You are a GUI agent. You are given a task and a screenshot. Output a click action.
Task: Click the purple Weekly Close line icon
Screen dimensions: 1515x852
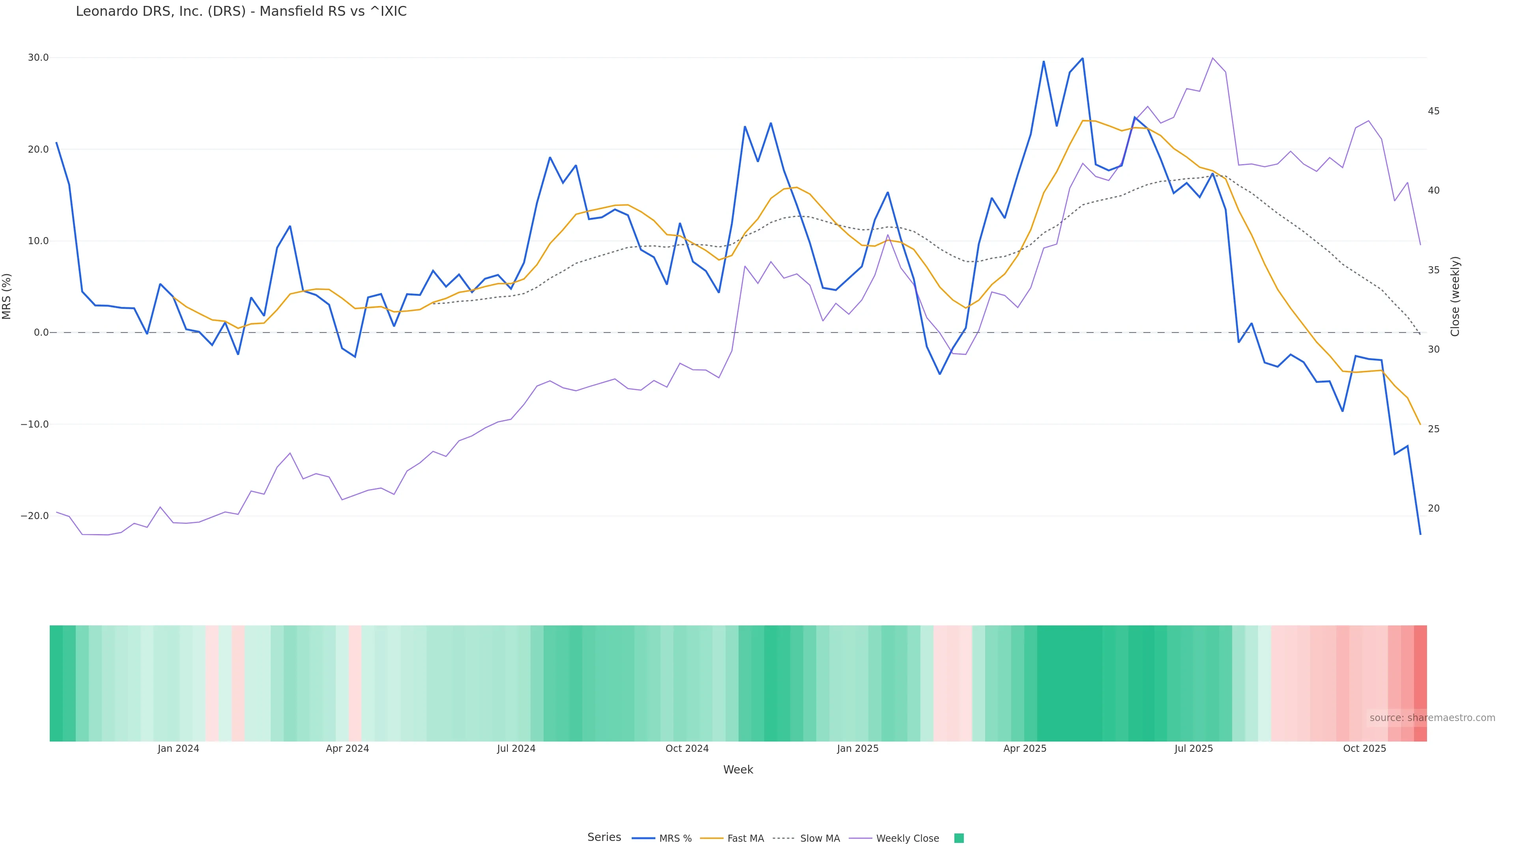point(860,839)
